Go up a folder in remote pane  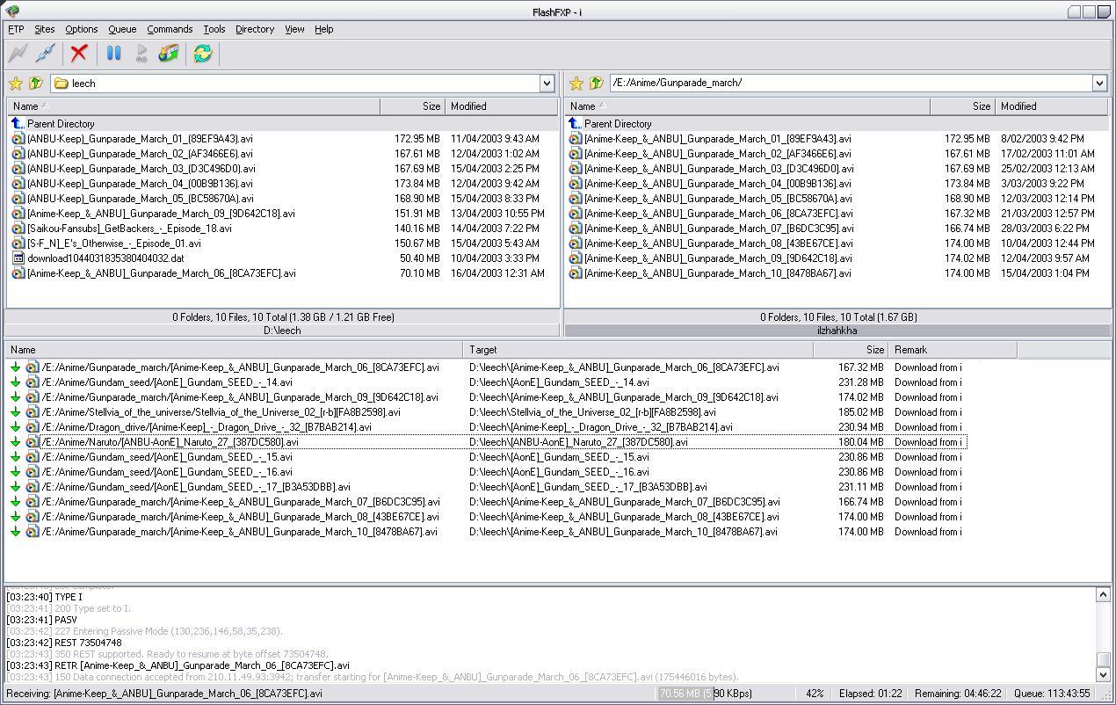click(x=596, y=84)
